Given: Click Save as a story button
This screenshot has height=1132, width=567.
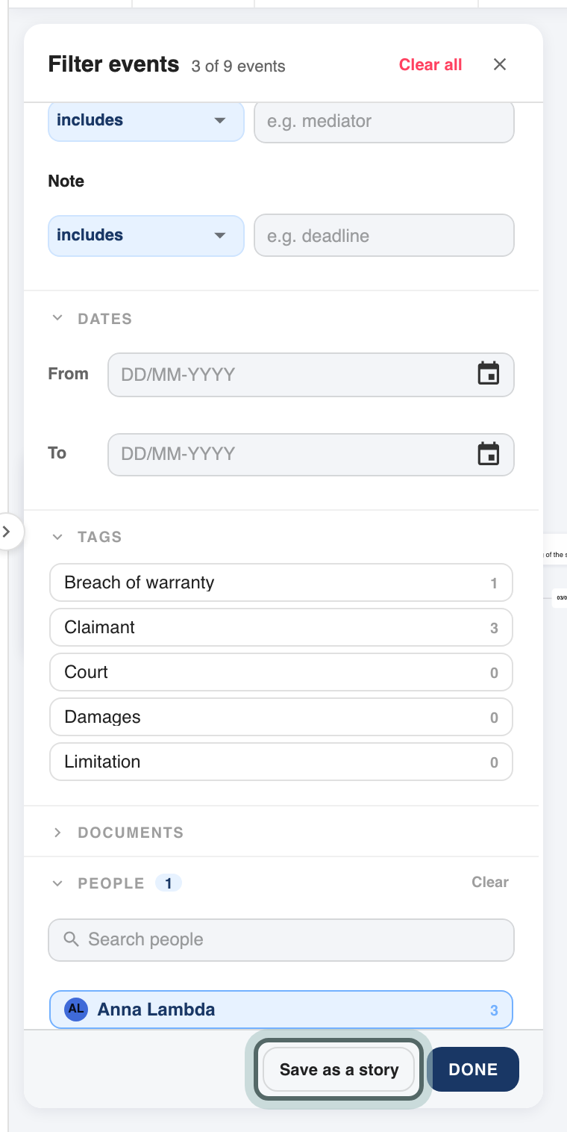Looking at the screenshot, I should 339,1069.
